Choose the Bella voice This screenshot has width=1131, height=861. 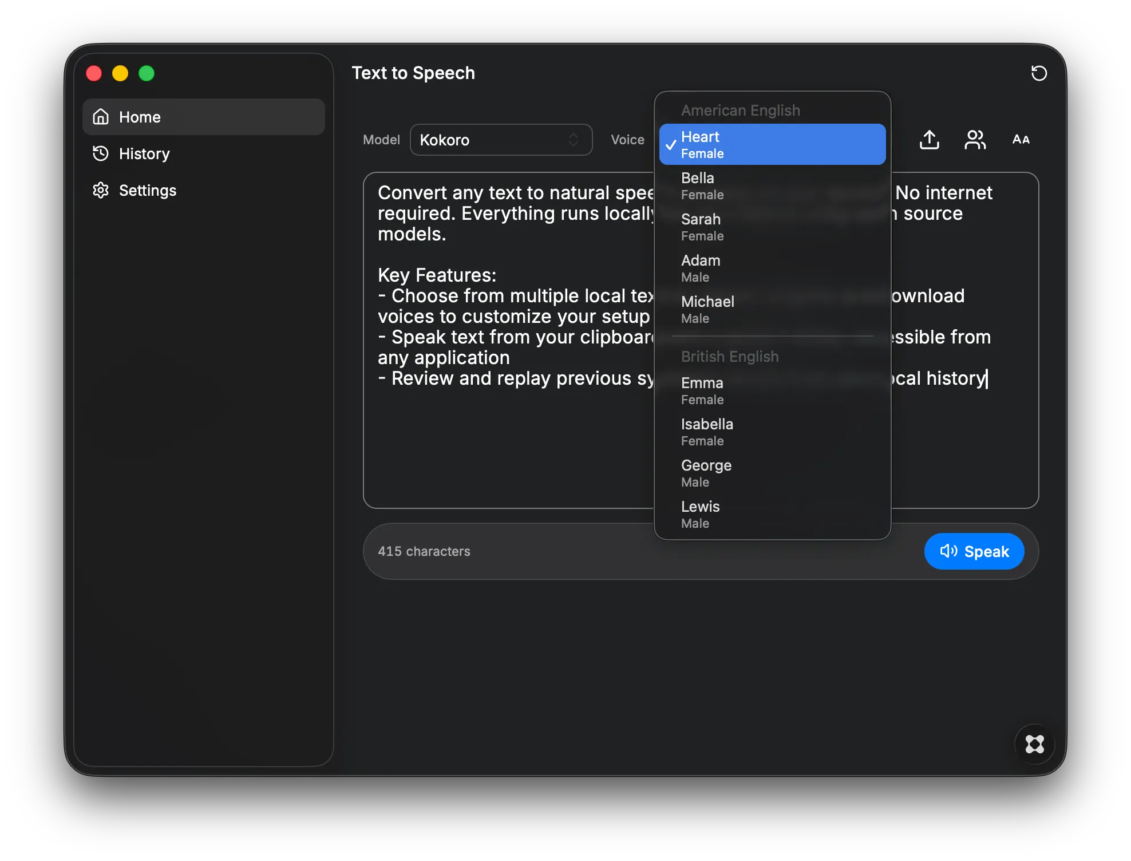click(x=772, y=185)
